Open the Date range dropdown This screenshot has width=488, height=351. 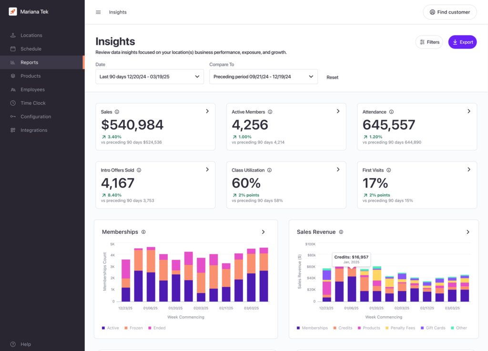click(x=150, y=77)
